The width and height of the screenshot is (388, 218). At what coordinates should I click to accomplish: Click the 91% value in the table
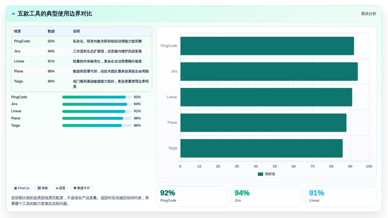pos(51,61)
